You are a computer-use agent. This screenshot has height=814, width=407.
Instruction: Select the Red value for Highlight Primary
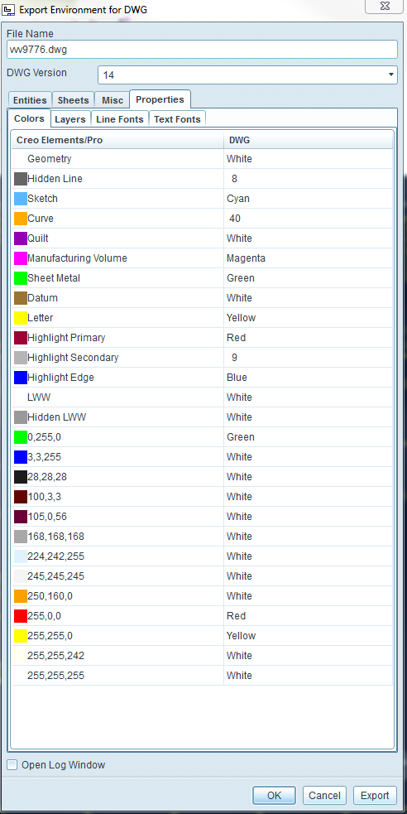(236, 338)
